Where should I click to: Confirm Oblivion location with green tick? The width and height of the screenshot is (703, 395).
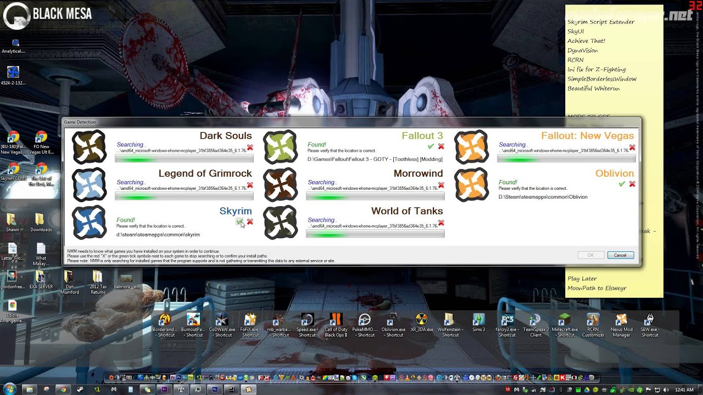pos(622,184)
